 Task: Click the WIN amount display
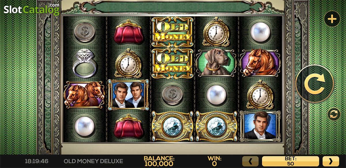pos(215,161)
